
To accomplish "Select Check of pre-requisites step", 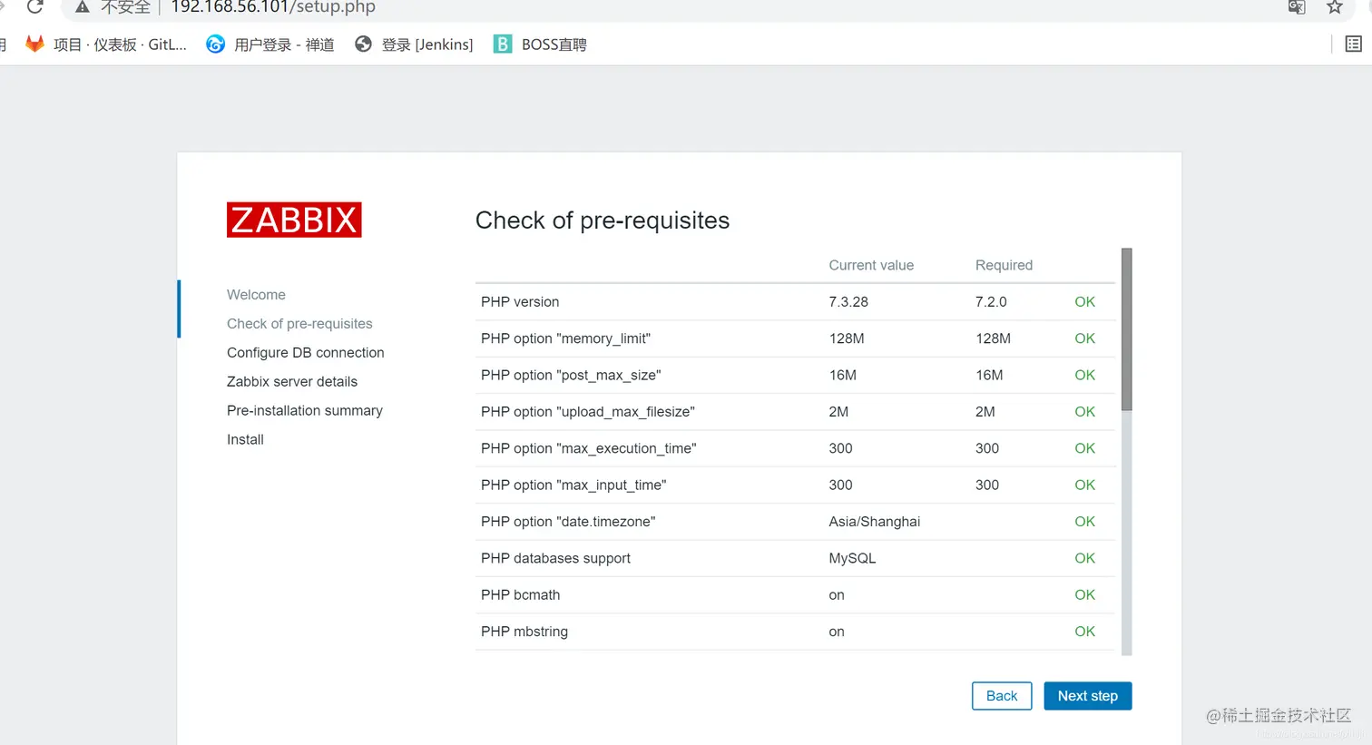I will point(299,324).
